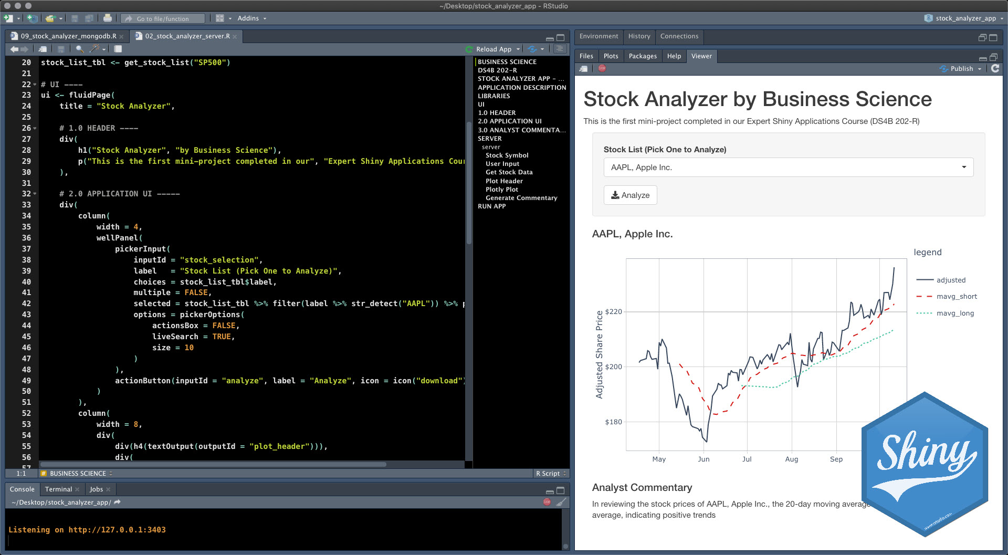This screenshot has height=555, width=1008.
Task: View current console working directory arrow
Action: (x=117, y=502)
